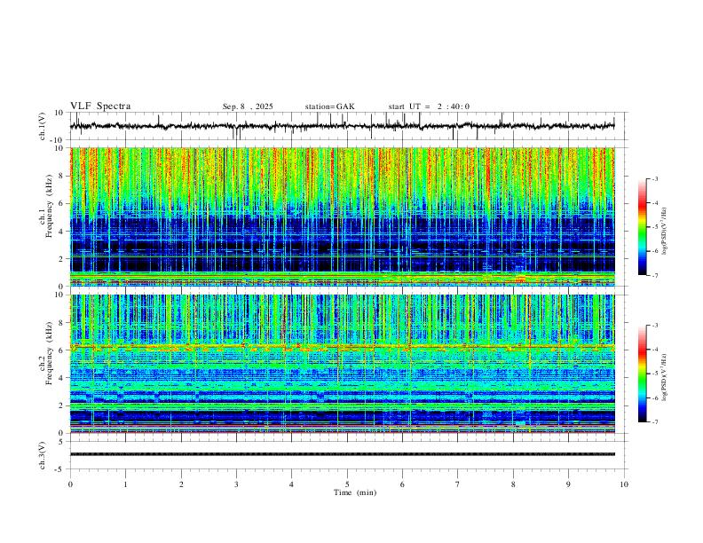This screenshot has height=543, width=703.
Task: Click the time axis tick label "1"
Action: click(x=125, y=484)
